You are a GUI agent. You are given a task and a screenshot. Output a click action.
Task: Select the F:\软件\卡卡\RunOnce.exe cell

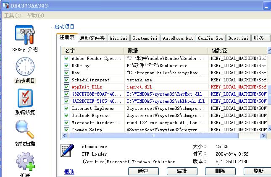tap(166, 65)
